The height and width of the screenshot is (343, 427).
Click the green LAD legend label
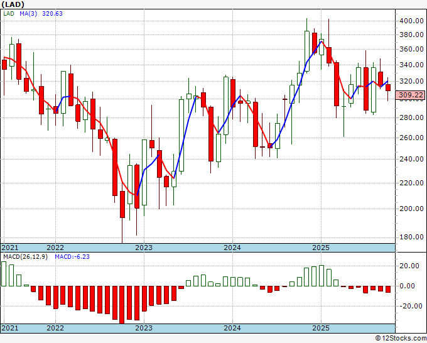click(9, 14)
